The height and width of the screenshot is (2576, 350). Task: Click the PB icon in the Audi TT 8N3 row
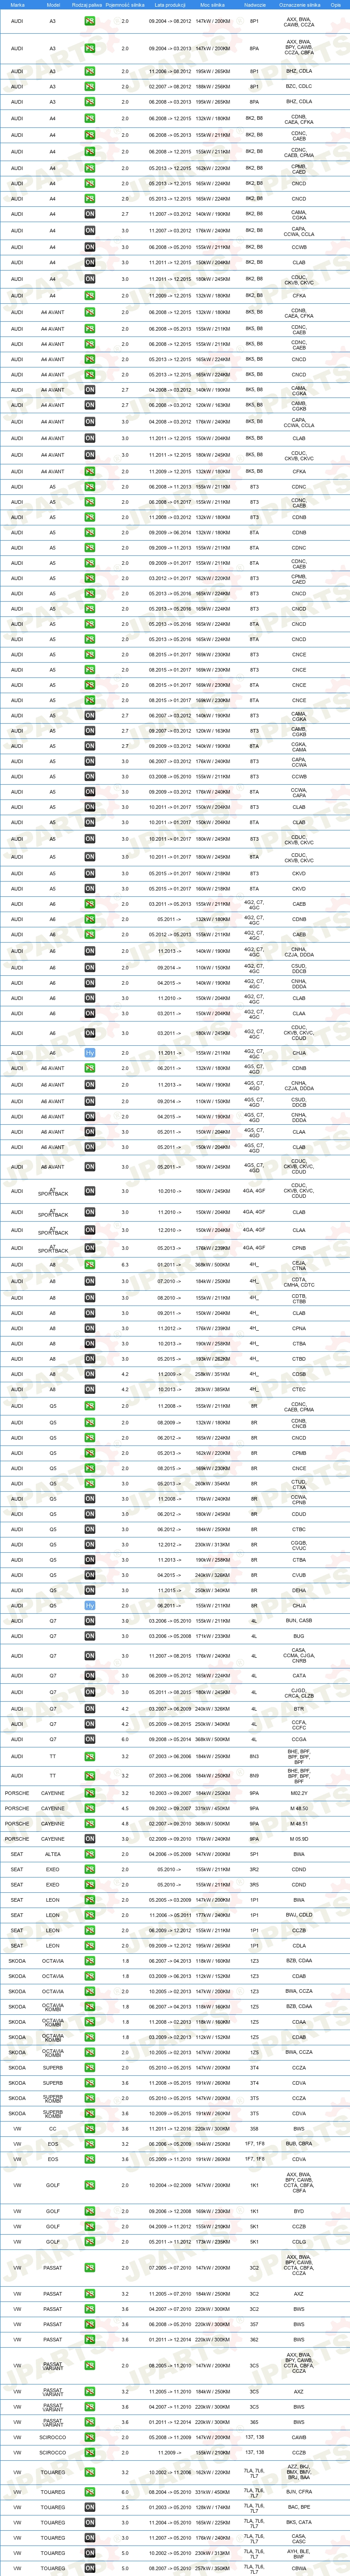(x=90, y=1756)
